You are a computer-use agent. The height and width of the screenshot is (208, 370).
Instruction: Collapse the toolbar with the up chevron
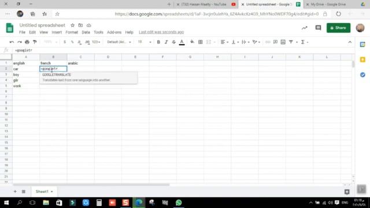[350, 42]
